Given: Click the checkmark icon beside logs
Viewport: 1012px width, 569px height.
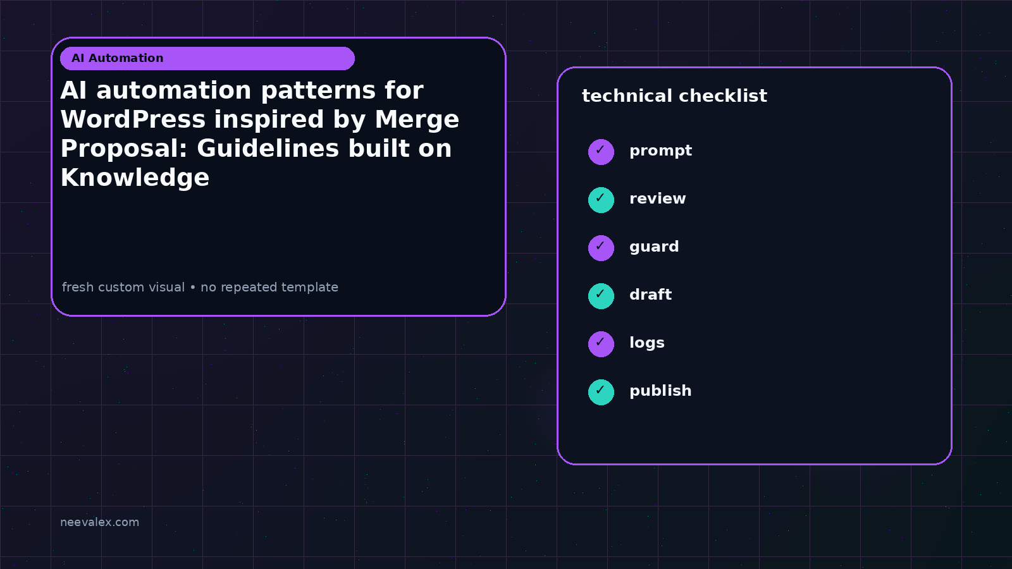Looking at the screenshot, I should [x=601, y=344].
